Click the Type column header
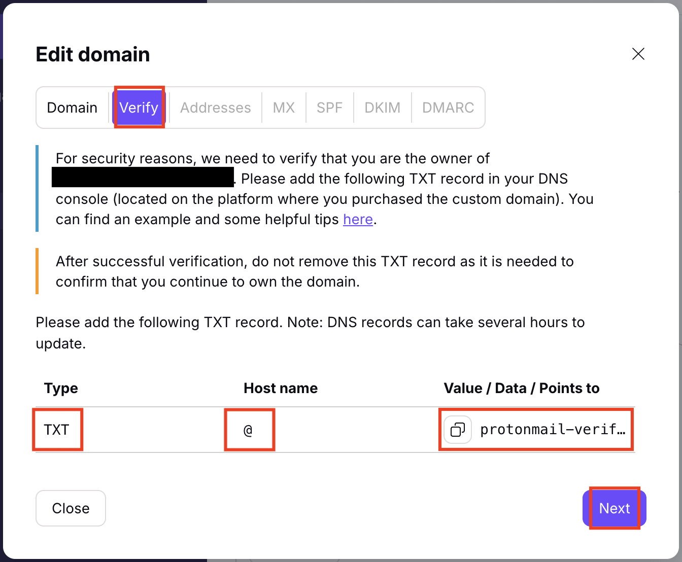The width and height of the screenshot is (682, 562). pos(61,388)
